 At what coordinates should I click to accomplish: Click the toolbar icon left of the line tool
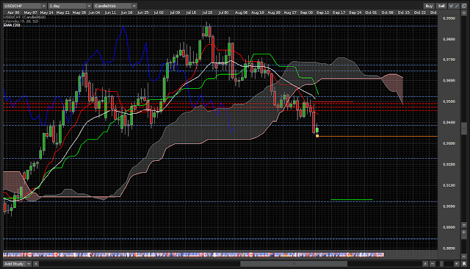(x=451, y=6)
